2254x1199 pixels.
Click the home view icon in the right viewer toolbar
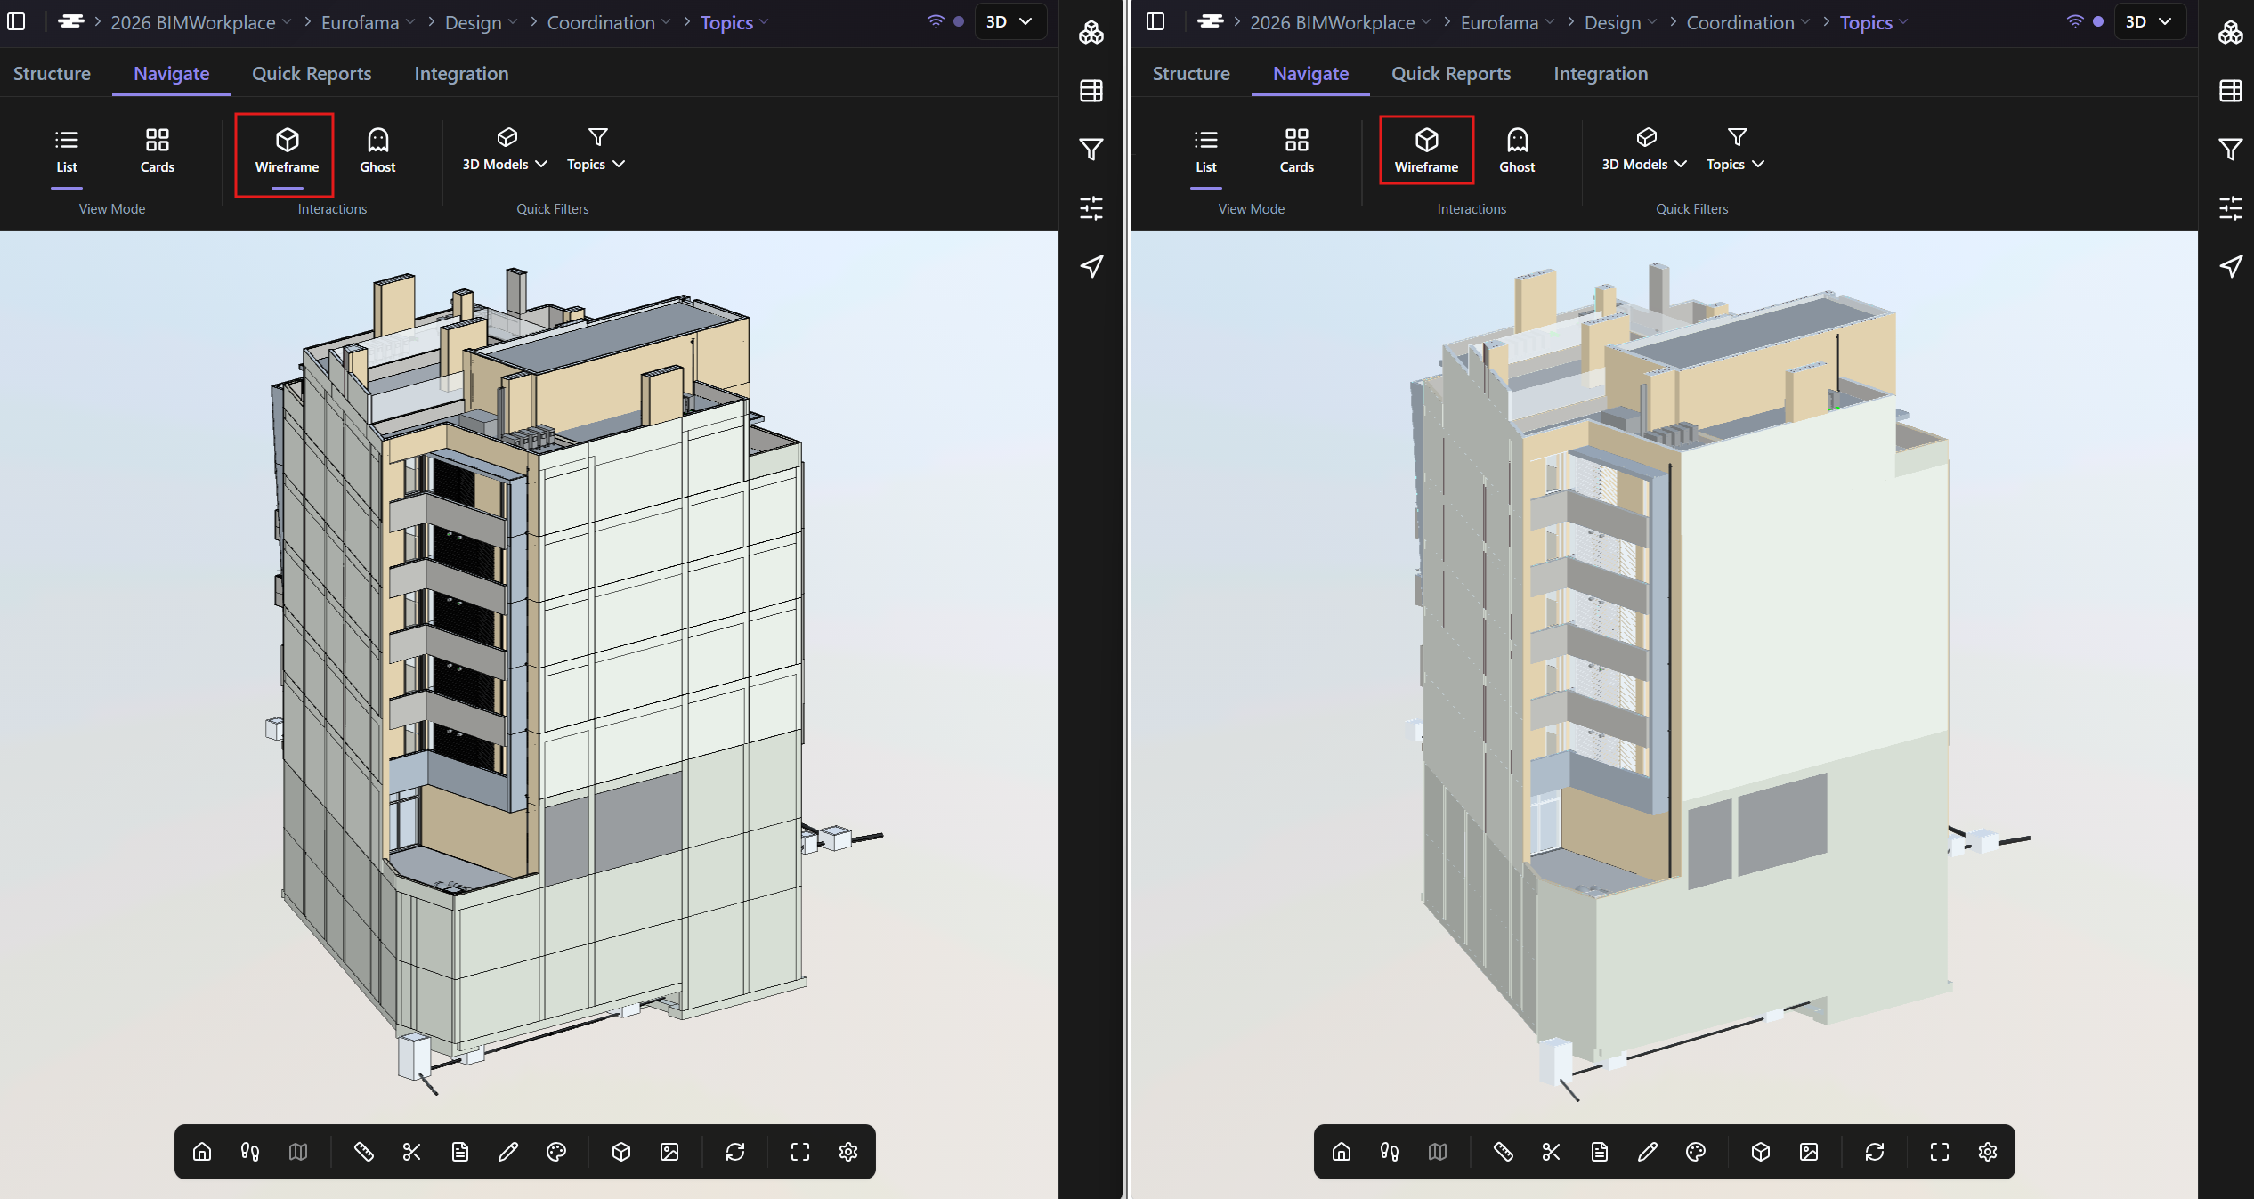(1342, 1152)
